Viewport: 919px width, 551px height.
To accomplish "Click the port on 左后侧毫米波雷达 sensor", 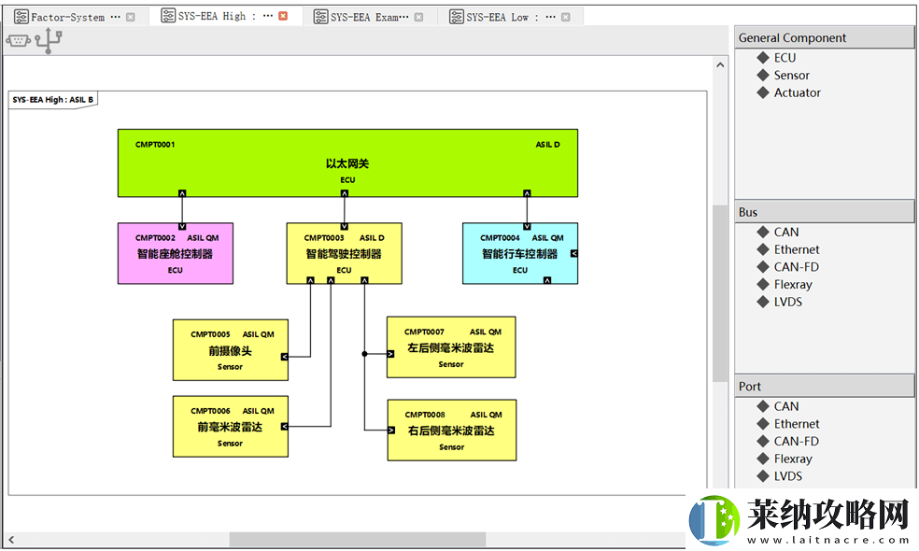I will pos(391,353).
